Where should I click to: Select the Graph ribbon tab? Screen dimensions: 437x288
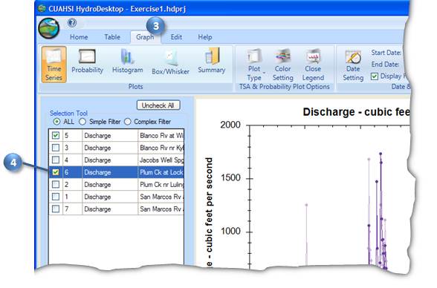tap(145, 37)
